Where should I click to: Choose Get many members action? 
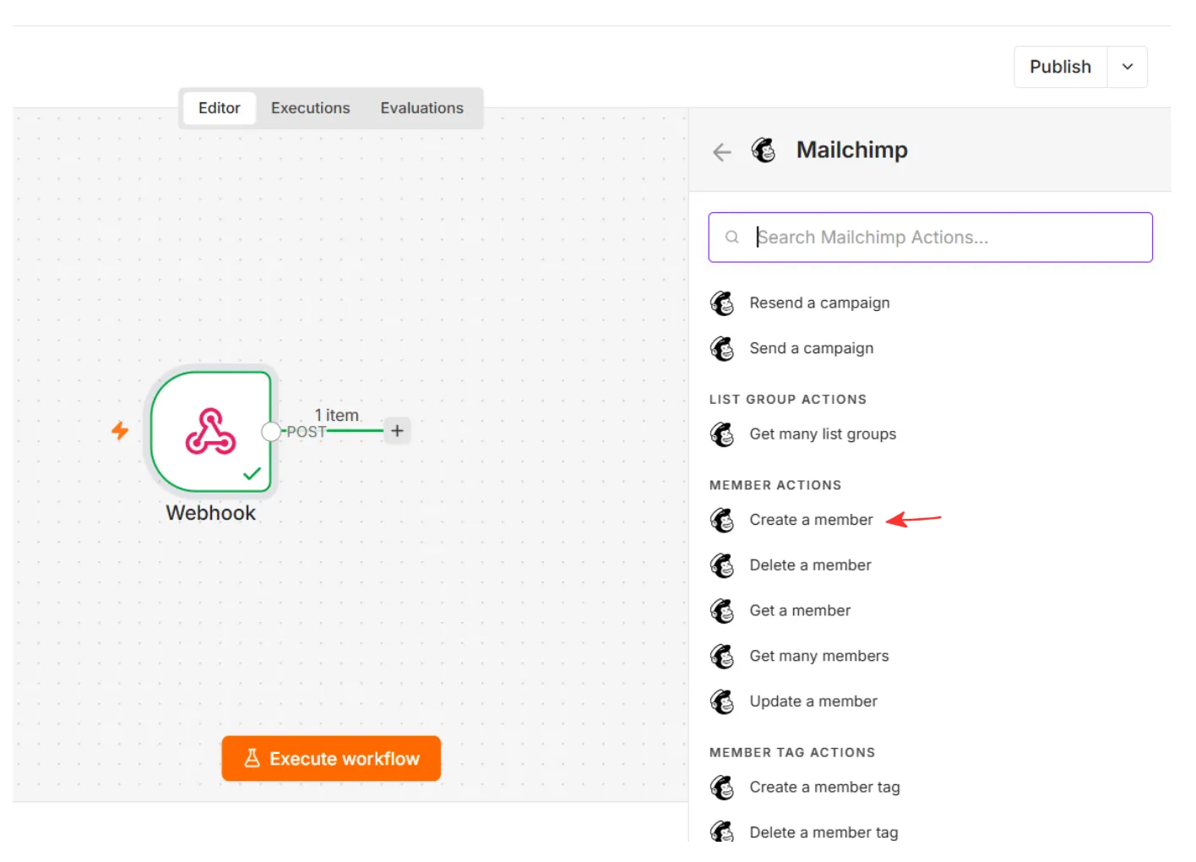(818, 657)
